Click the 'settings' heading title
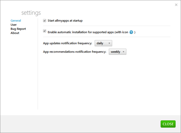181x133 pixels. 31,13
